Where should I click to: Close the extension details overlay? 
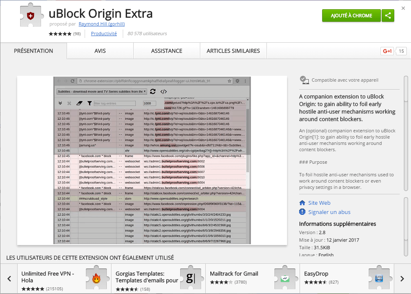(x=403, y=8)
